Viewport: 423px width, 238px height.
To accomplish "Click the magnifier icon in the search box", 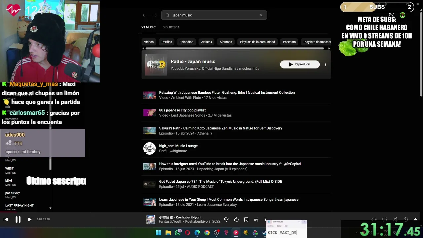I will pos(167,15).
